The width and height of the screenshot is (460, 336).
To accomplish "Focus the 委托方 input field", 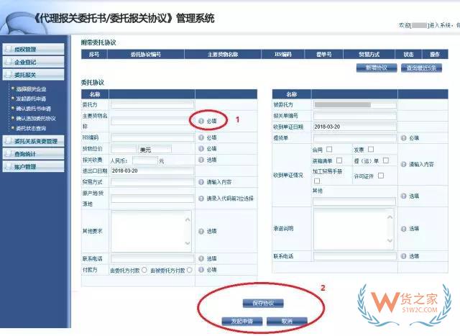I will pos(152,104).
